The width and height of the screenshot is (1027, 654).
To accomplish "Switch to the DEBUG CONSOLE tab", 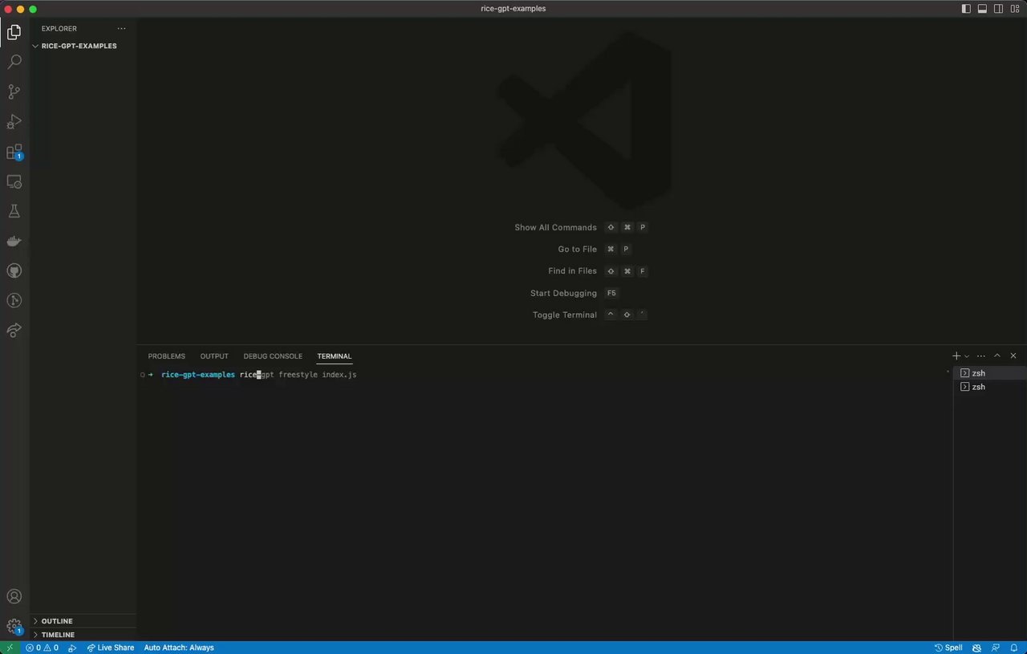I will click(273, 356).
